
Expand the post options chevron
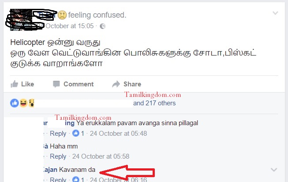tap(275, 13)
